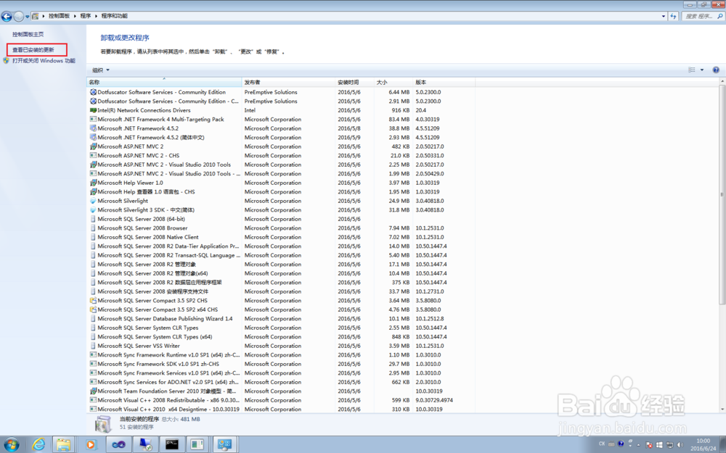Select Microsoft Visual C++ 2008 Redistributable x86
726x453 pixels.
(168, 400)
